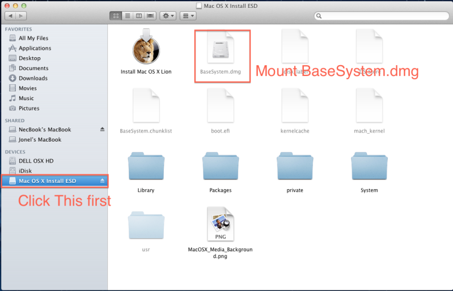Click the window title proxy icon
The width and height of the screenshot is (453, 291).
pos(199,6)
